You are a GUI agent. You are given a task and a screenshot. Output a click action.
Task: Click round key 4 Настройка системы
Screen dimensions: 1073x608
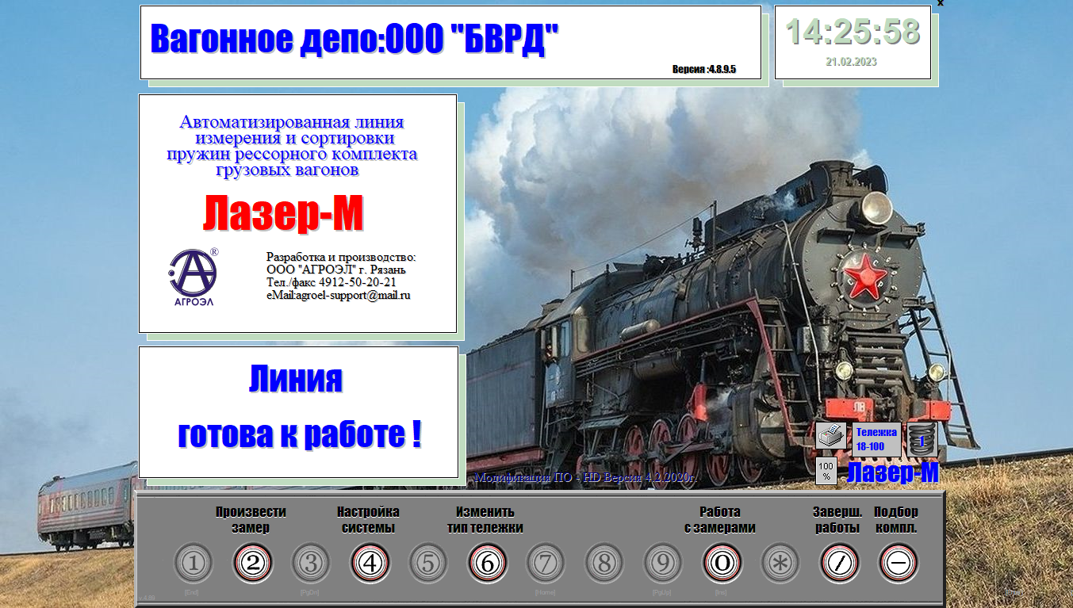click(370, 564)
